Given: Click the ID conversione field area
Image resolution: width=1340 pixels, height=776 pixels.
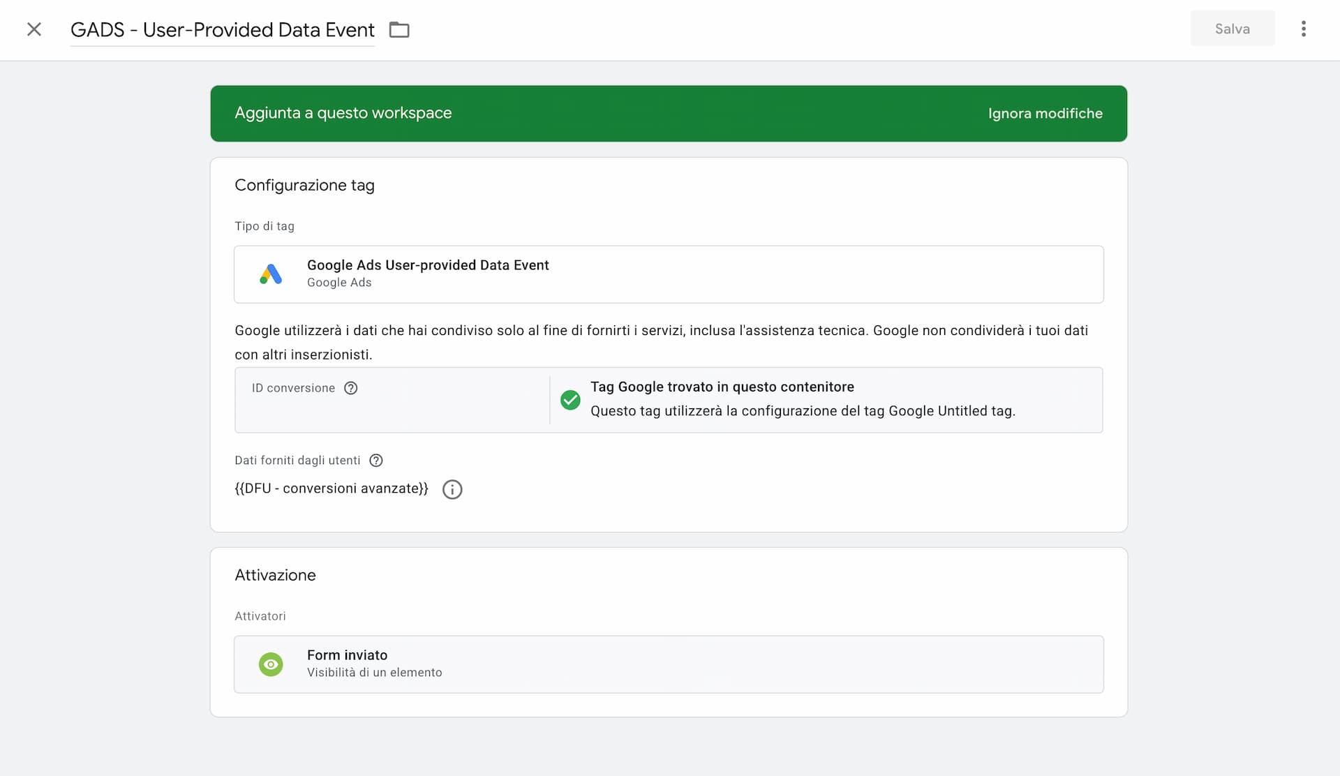Looking at the screenshot, I should 391,400.
